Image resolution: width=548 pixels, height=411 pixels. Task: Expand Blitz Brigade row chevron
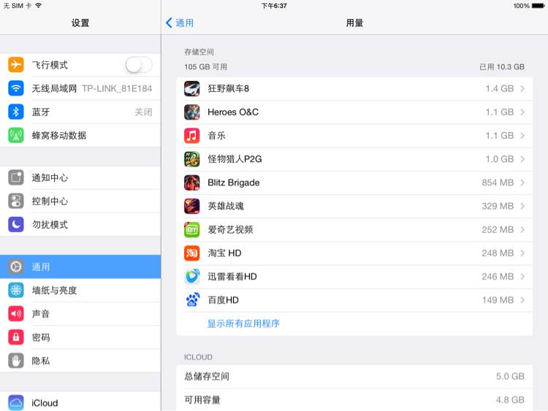(522, 183)
